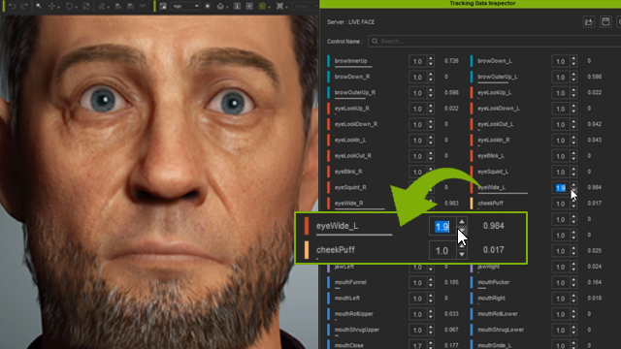Screen dimensions: 621x349
Task: Open the render quality dropdown
Action: click(x=185, y=7)
